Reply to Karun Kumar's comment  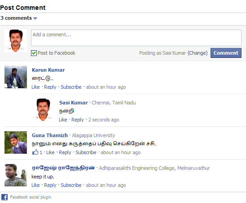tap(50, 87)
